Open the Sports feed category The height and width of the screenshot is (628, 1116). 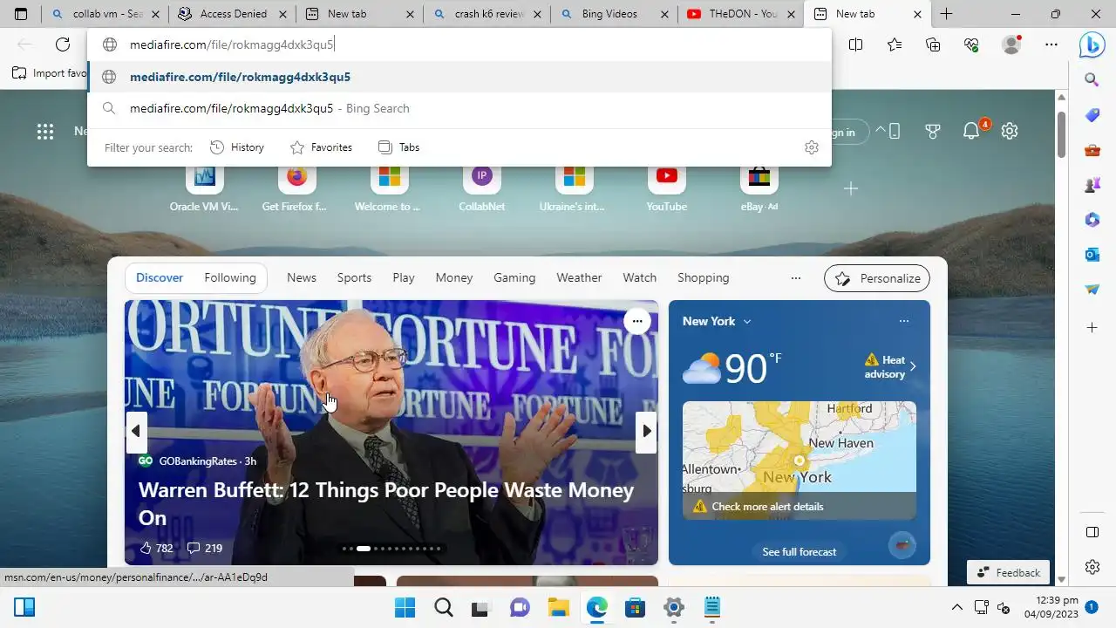(354, 278)
